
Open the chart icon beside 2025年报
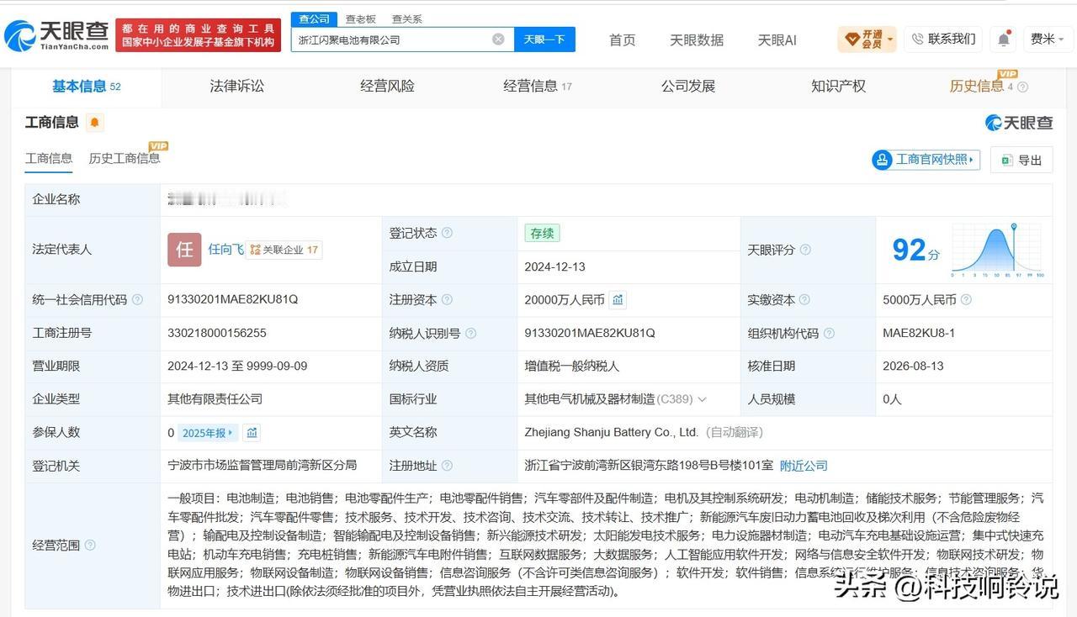point(252,433)
